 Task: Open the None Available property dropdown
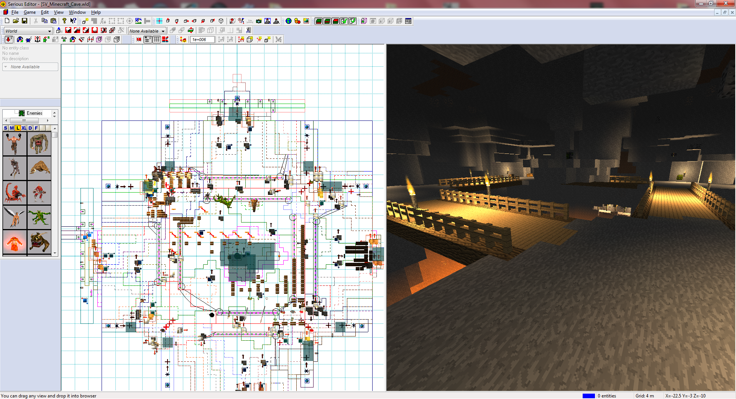(30, 67)
